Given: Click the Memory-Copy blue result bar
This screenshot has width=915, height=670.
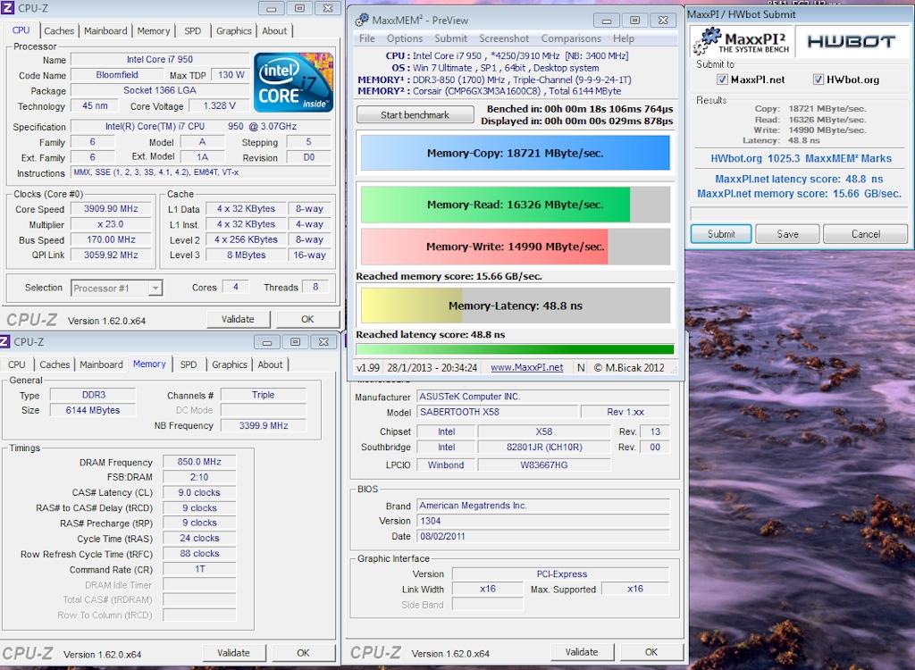Looking at the screenshot, I should pyautogui.click(x=516, y=153).
